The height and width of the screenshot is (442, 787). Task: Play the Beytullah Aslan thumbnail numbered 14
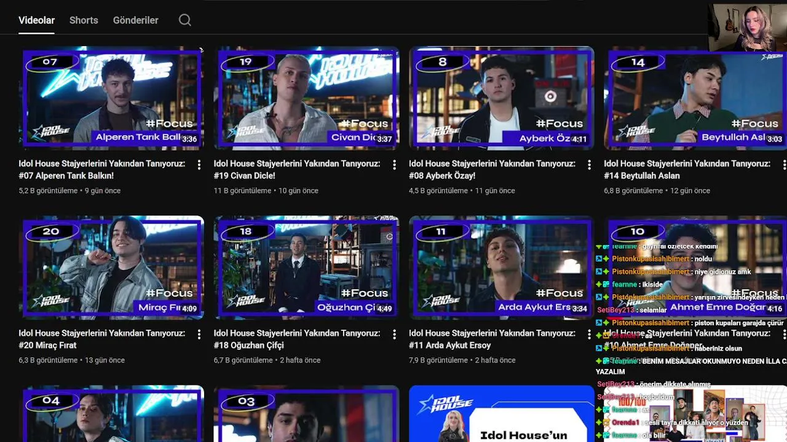(x=695, y=98)
